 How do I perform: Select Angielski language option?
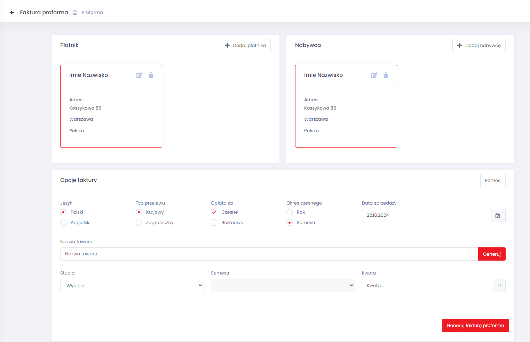(63, 223)
